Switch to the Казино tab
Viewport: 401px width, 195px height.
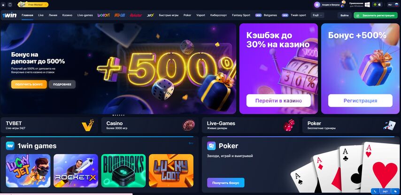[67, 15]
